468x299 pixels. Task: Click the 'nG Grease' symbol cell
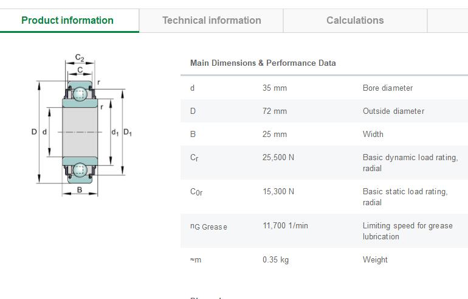(x=208, y=227)
